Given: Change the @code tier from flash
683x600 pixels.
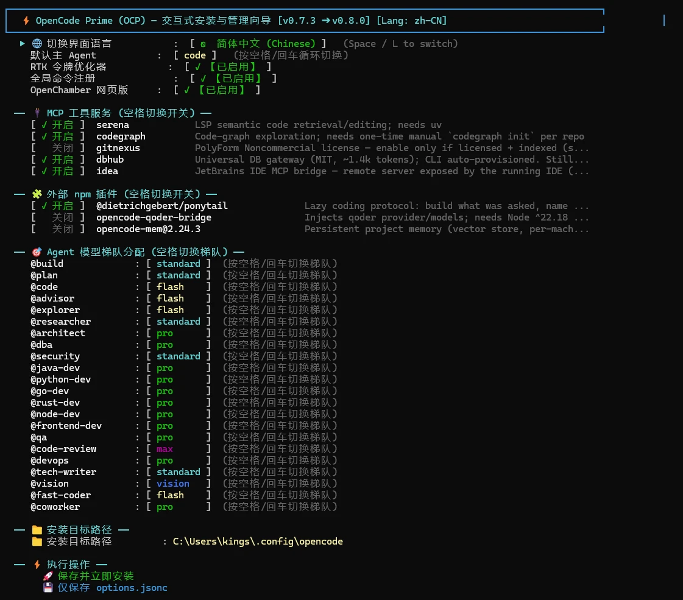Looking at the screenshot, I should tap(179, 286).
